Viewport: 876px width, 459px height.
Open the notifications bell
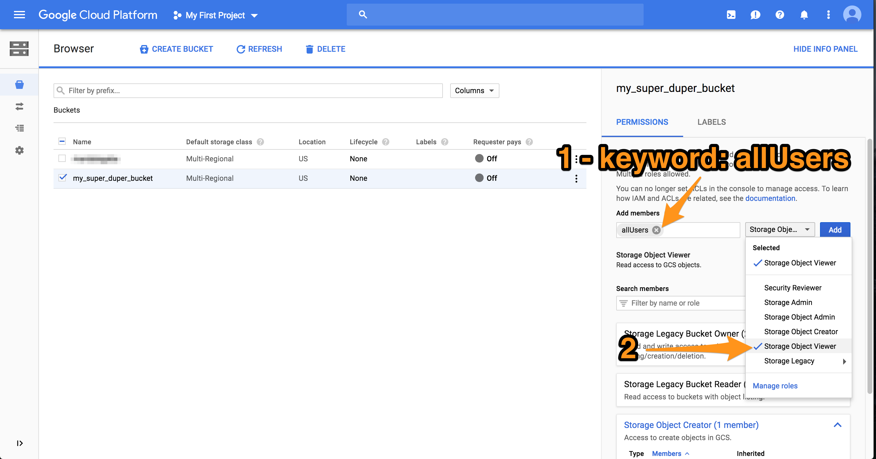pyautogui.click(x=804, y=15)
